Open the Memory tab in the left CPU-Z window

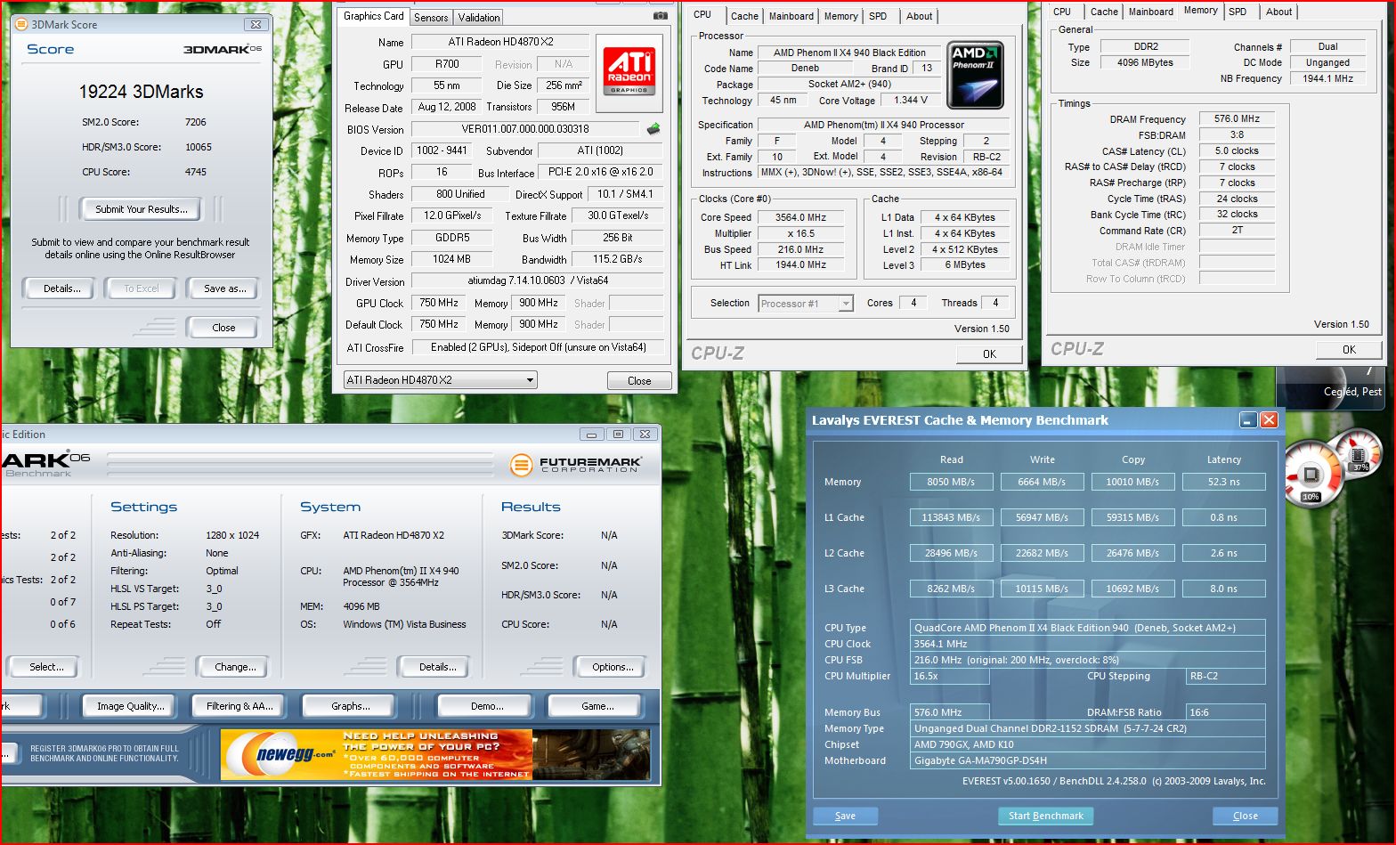tap(841, 16)
